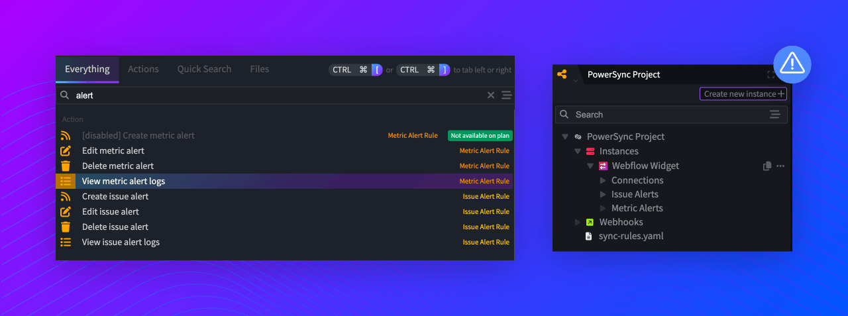Choose Edit metric alert action
848x316 pixels.
285,150
